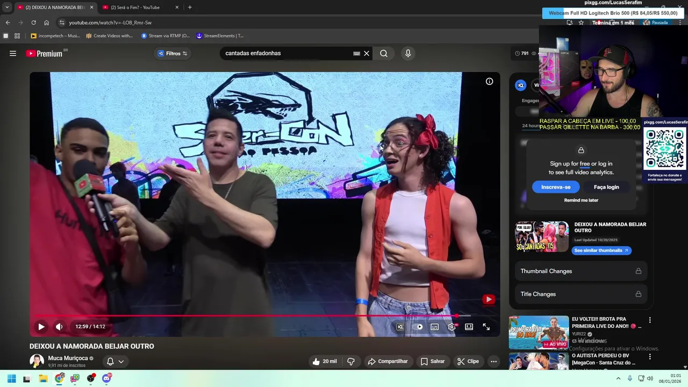Image resolution: width=688 pixels, height=387 pixels.
Task: Enter fullscreen video mode
Action: 486,326
